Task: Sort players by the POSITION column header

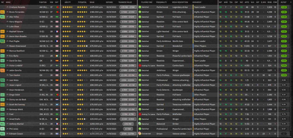Action: pos(43,2)
